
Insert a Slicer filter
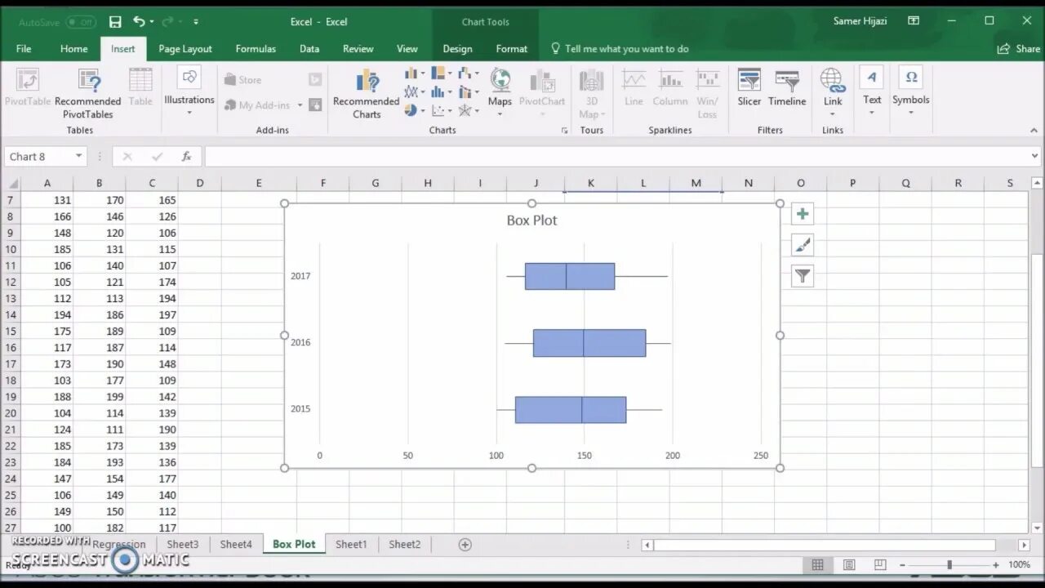[749, 88]
